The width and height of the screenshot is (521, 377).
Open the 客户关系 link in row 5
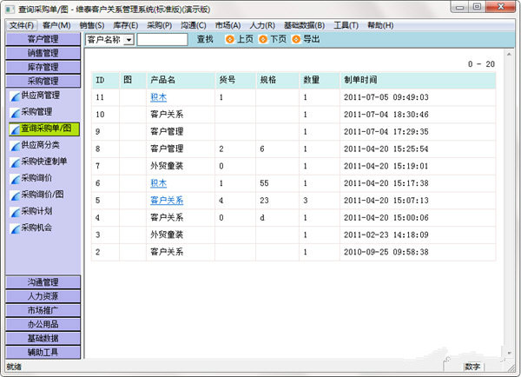click(167, 201)
